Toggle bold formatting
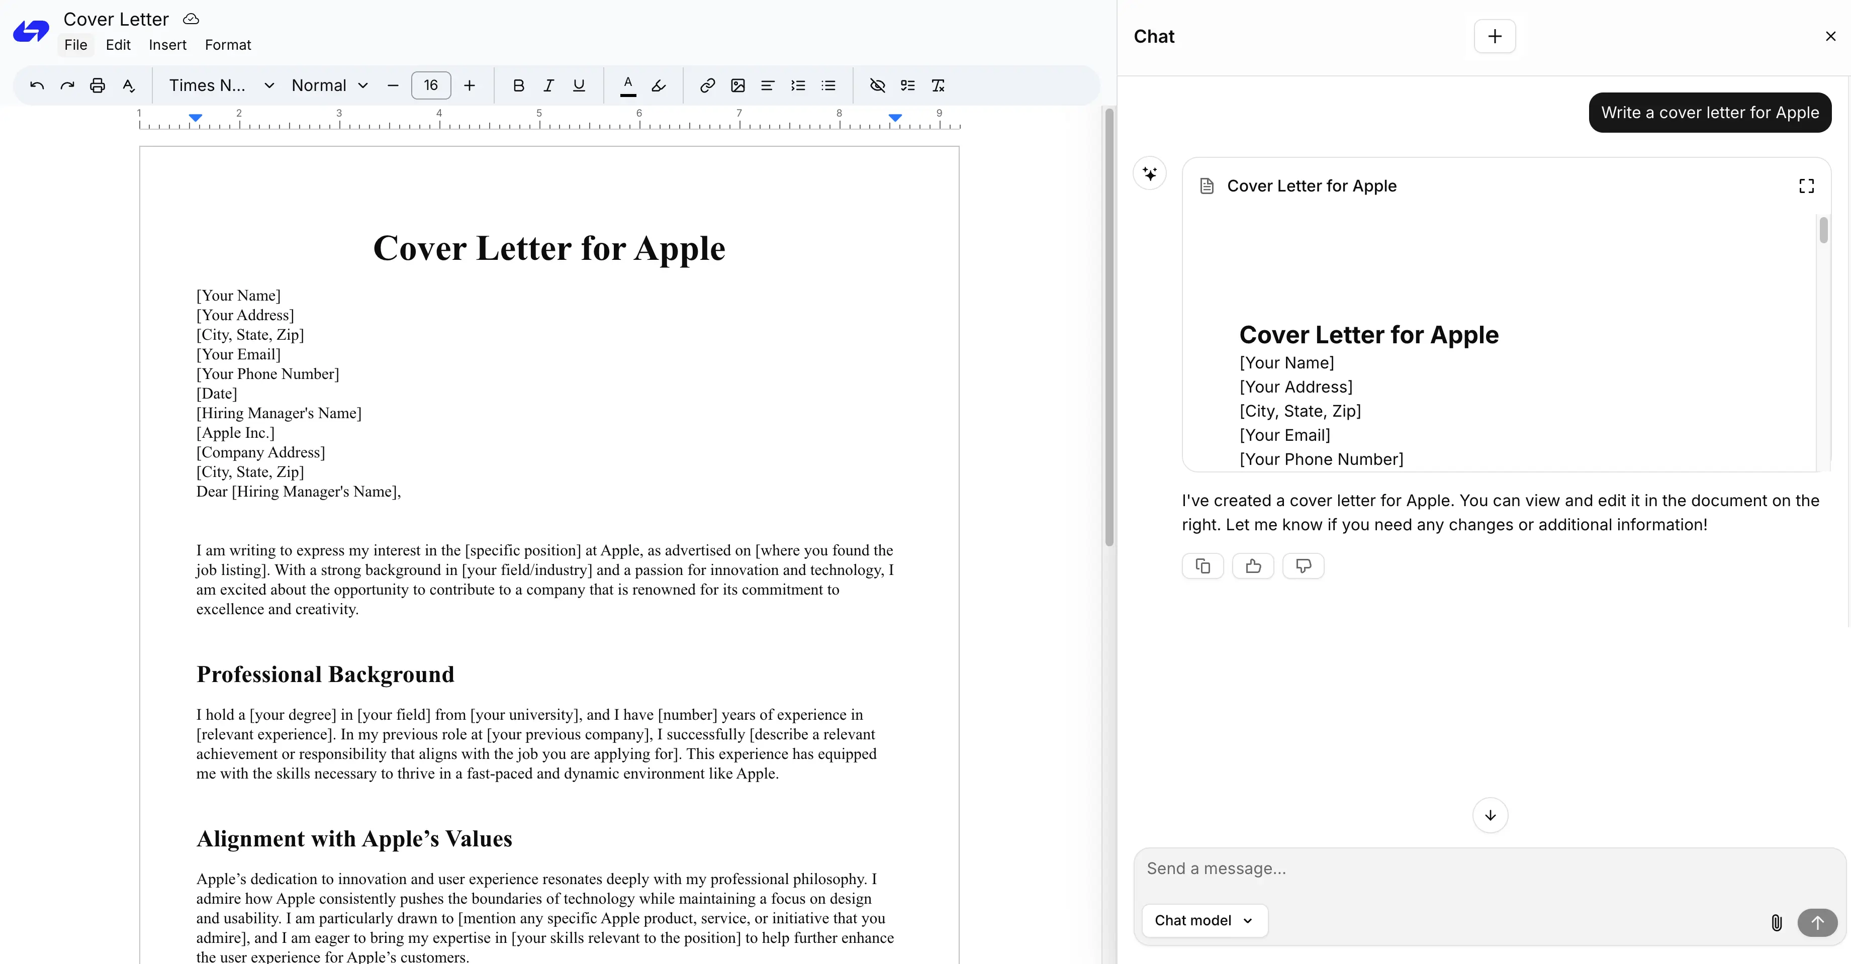Image resolution: width=1851 pixels, height=964 pixels. tap(519, 85)
